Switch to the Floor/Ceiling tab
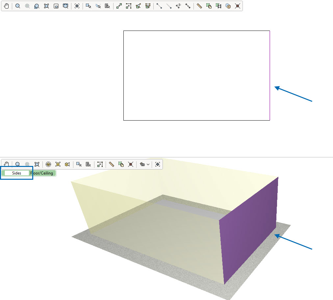 [x=42, y=173]
